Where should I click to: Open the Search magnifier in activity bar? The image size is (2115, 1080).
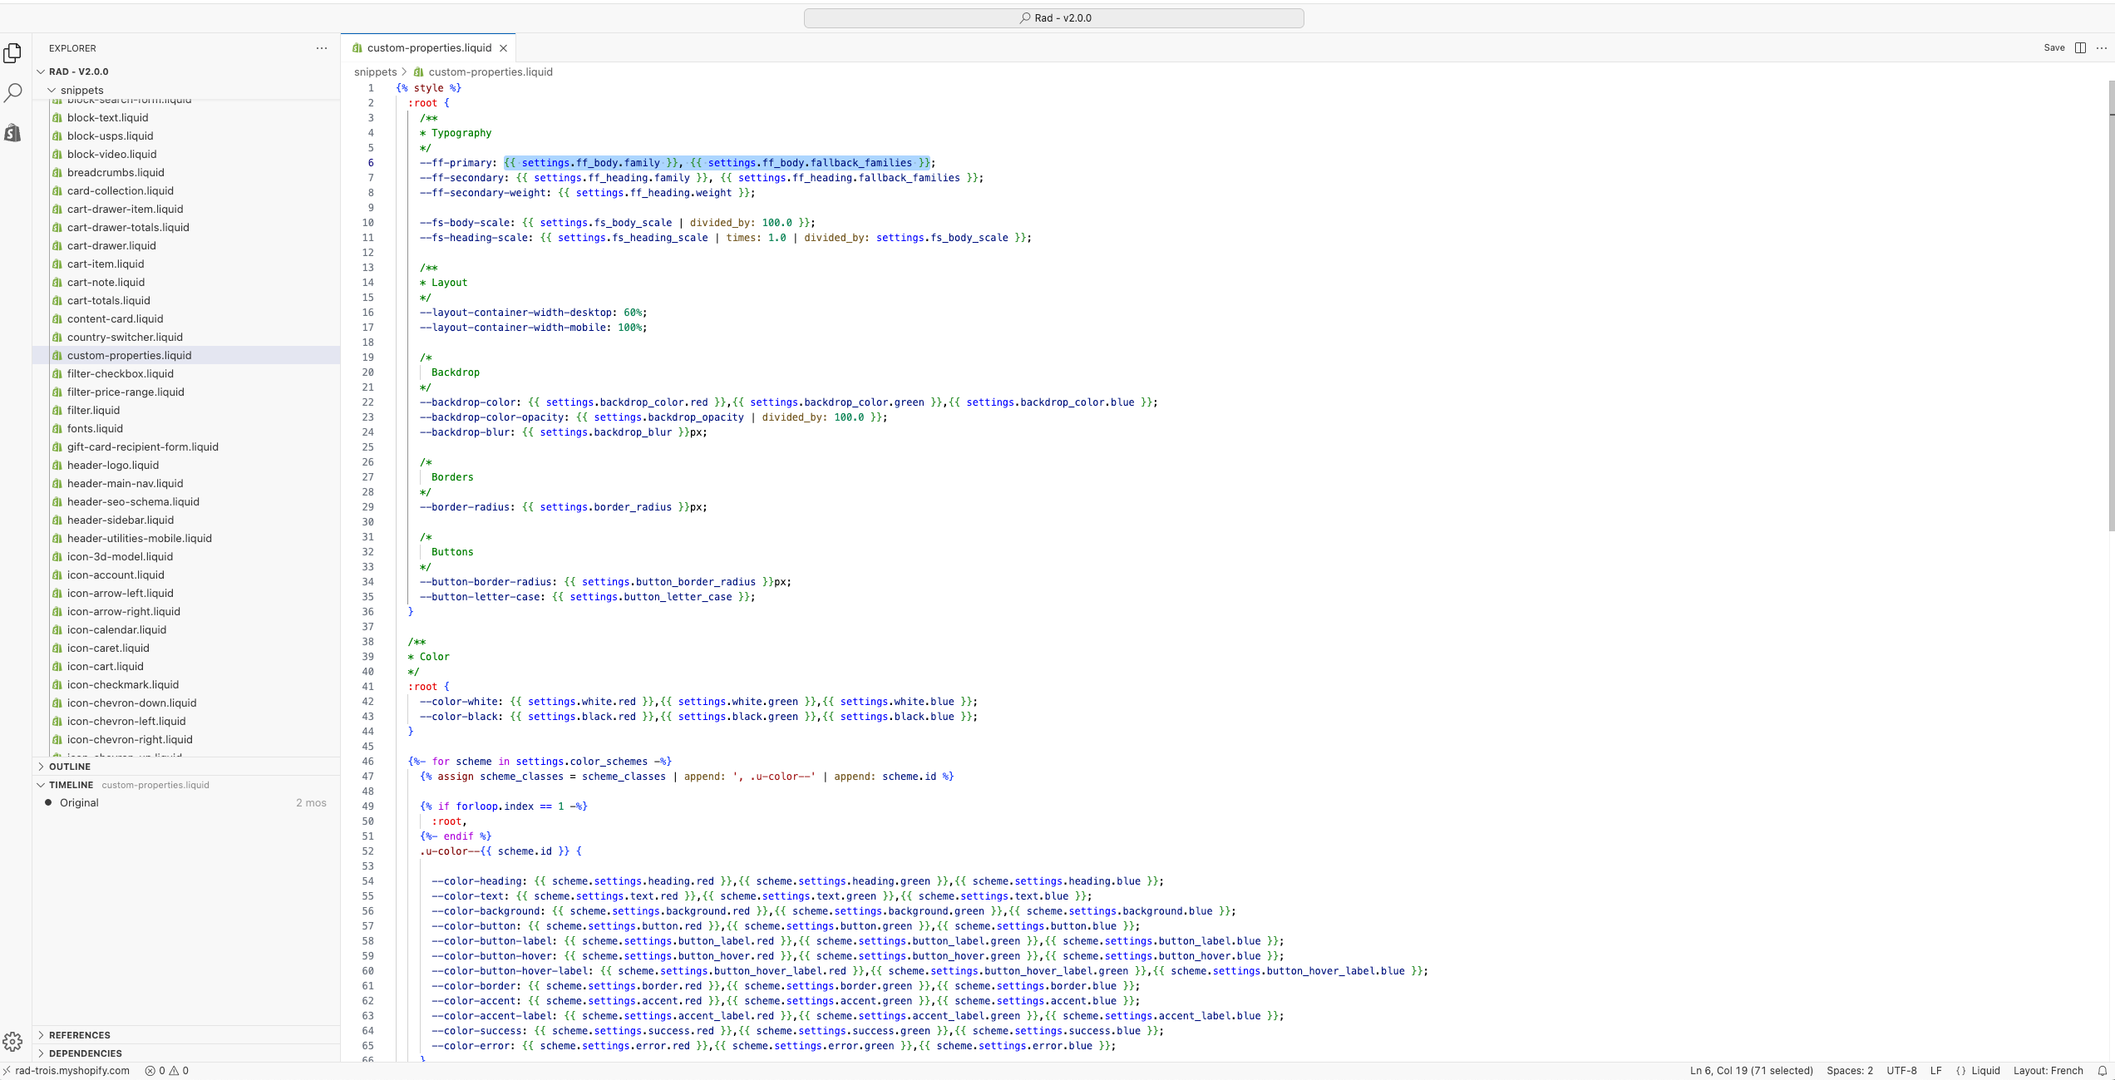pyautogui.click(x=12, y=92)
